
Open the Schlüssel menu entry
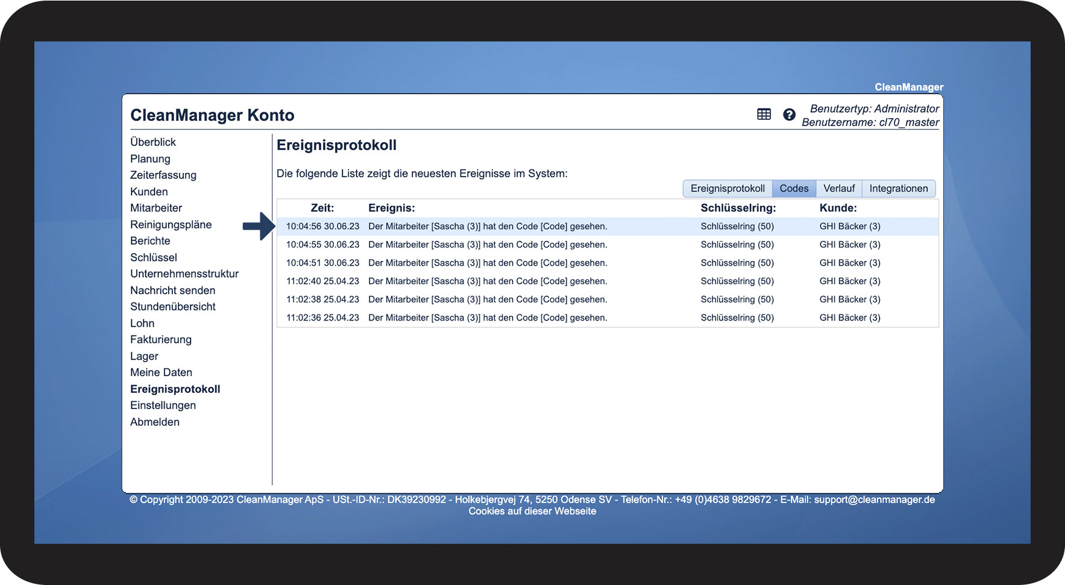[x=154, y=257]
